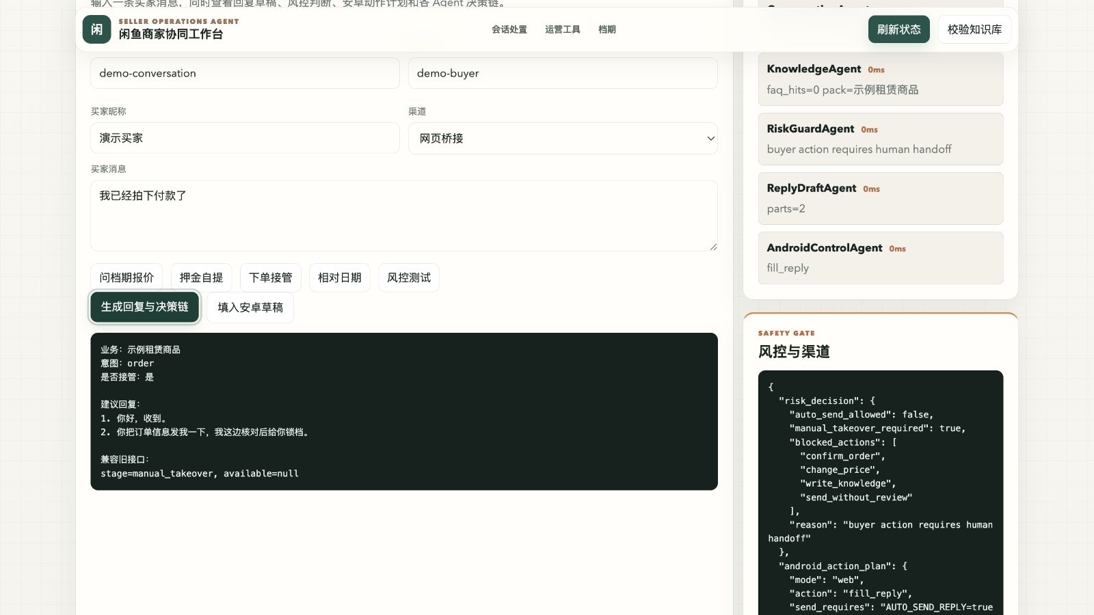The width and height of the screenshot is (1094, 615).
Task: Select the 风控测试 preset
Action: 409,277
